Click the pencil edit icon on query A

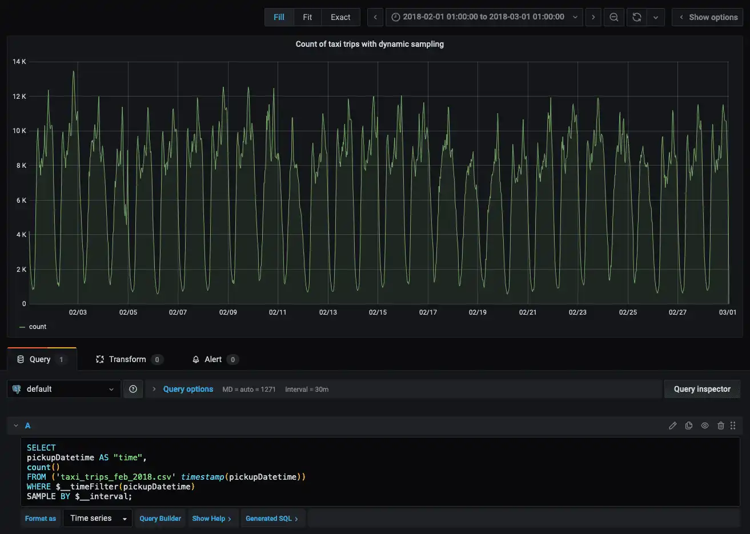pos(673,425)
